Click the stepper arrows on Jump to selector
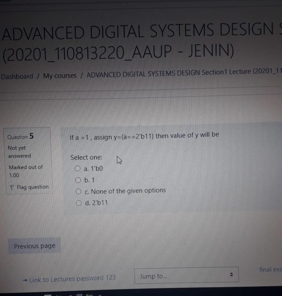 pyautogui.click(x=232, y=275)
